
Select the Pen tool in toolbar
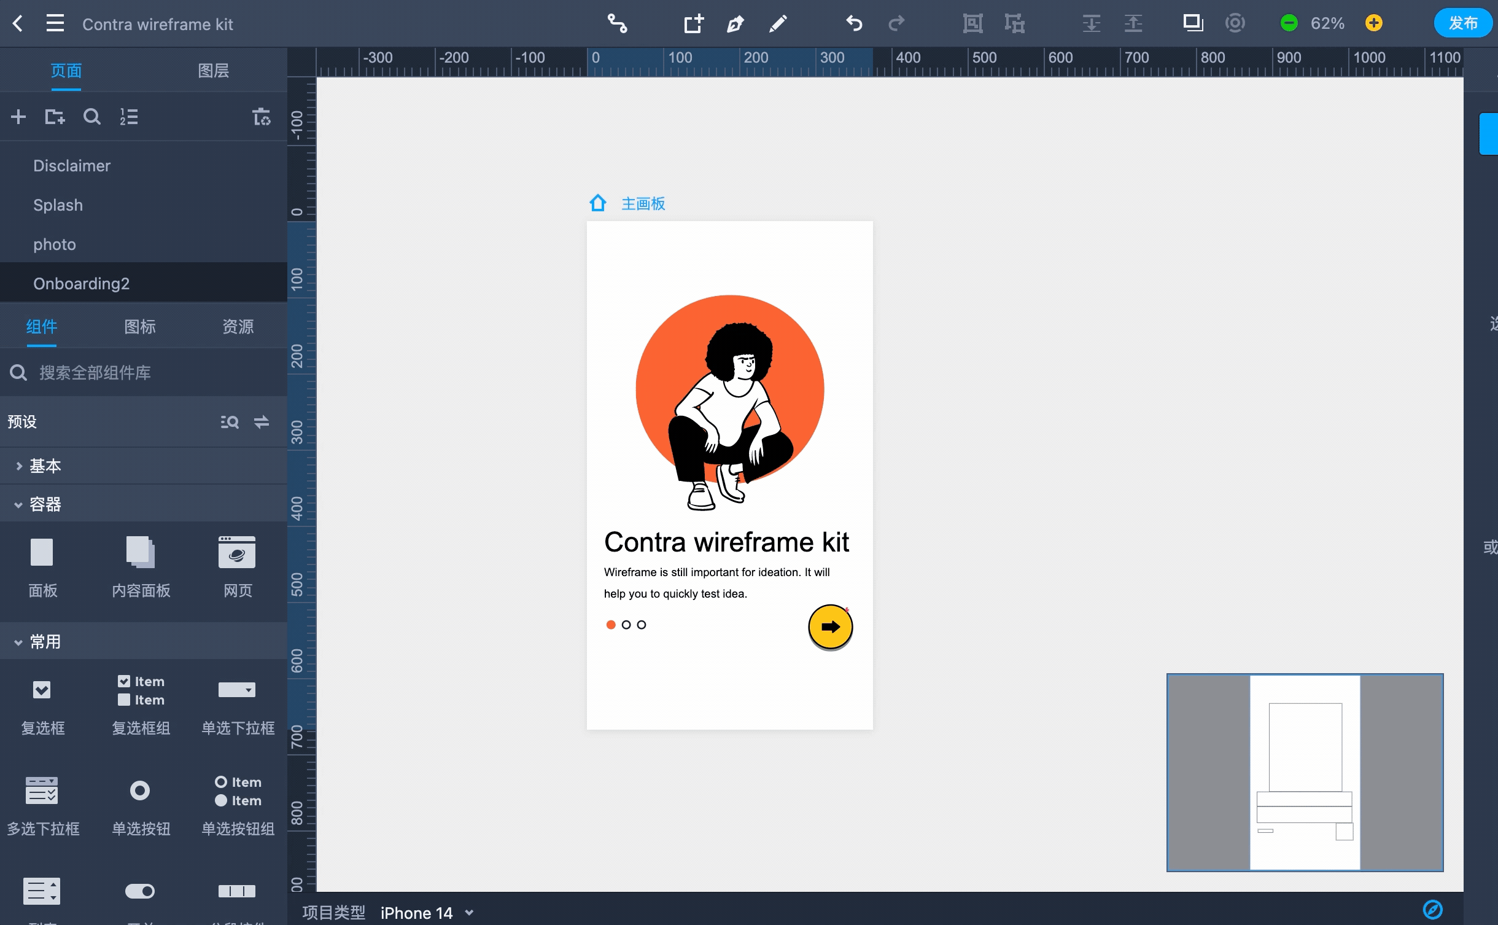click(x=735, y=24)
